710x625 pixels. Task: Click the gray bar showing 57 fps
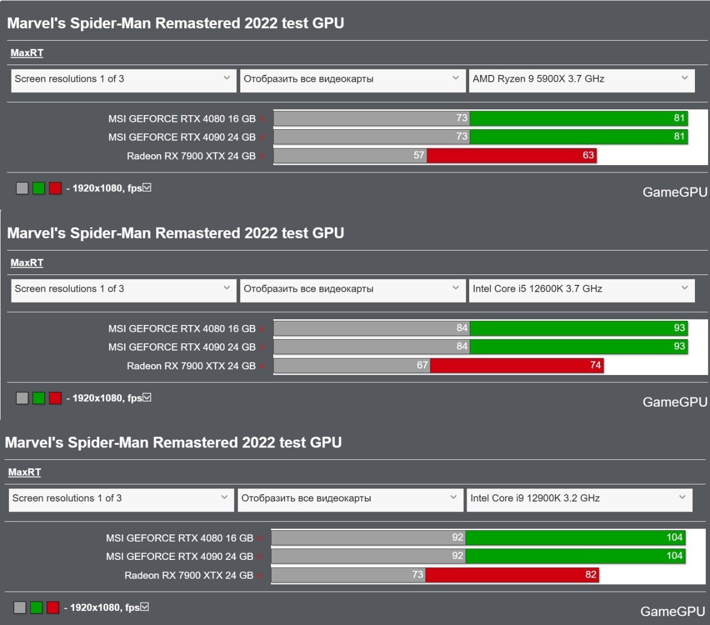coord(350,155)
